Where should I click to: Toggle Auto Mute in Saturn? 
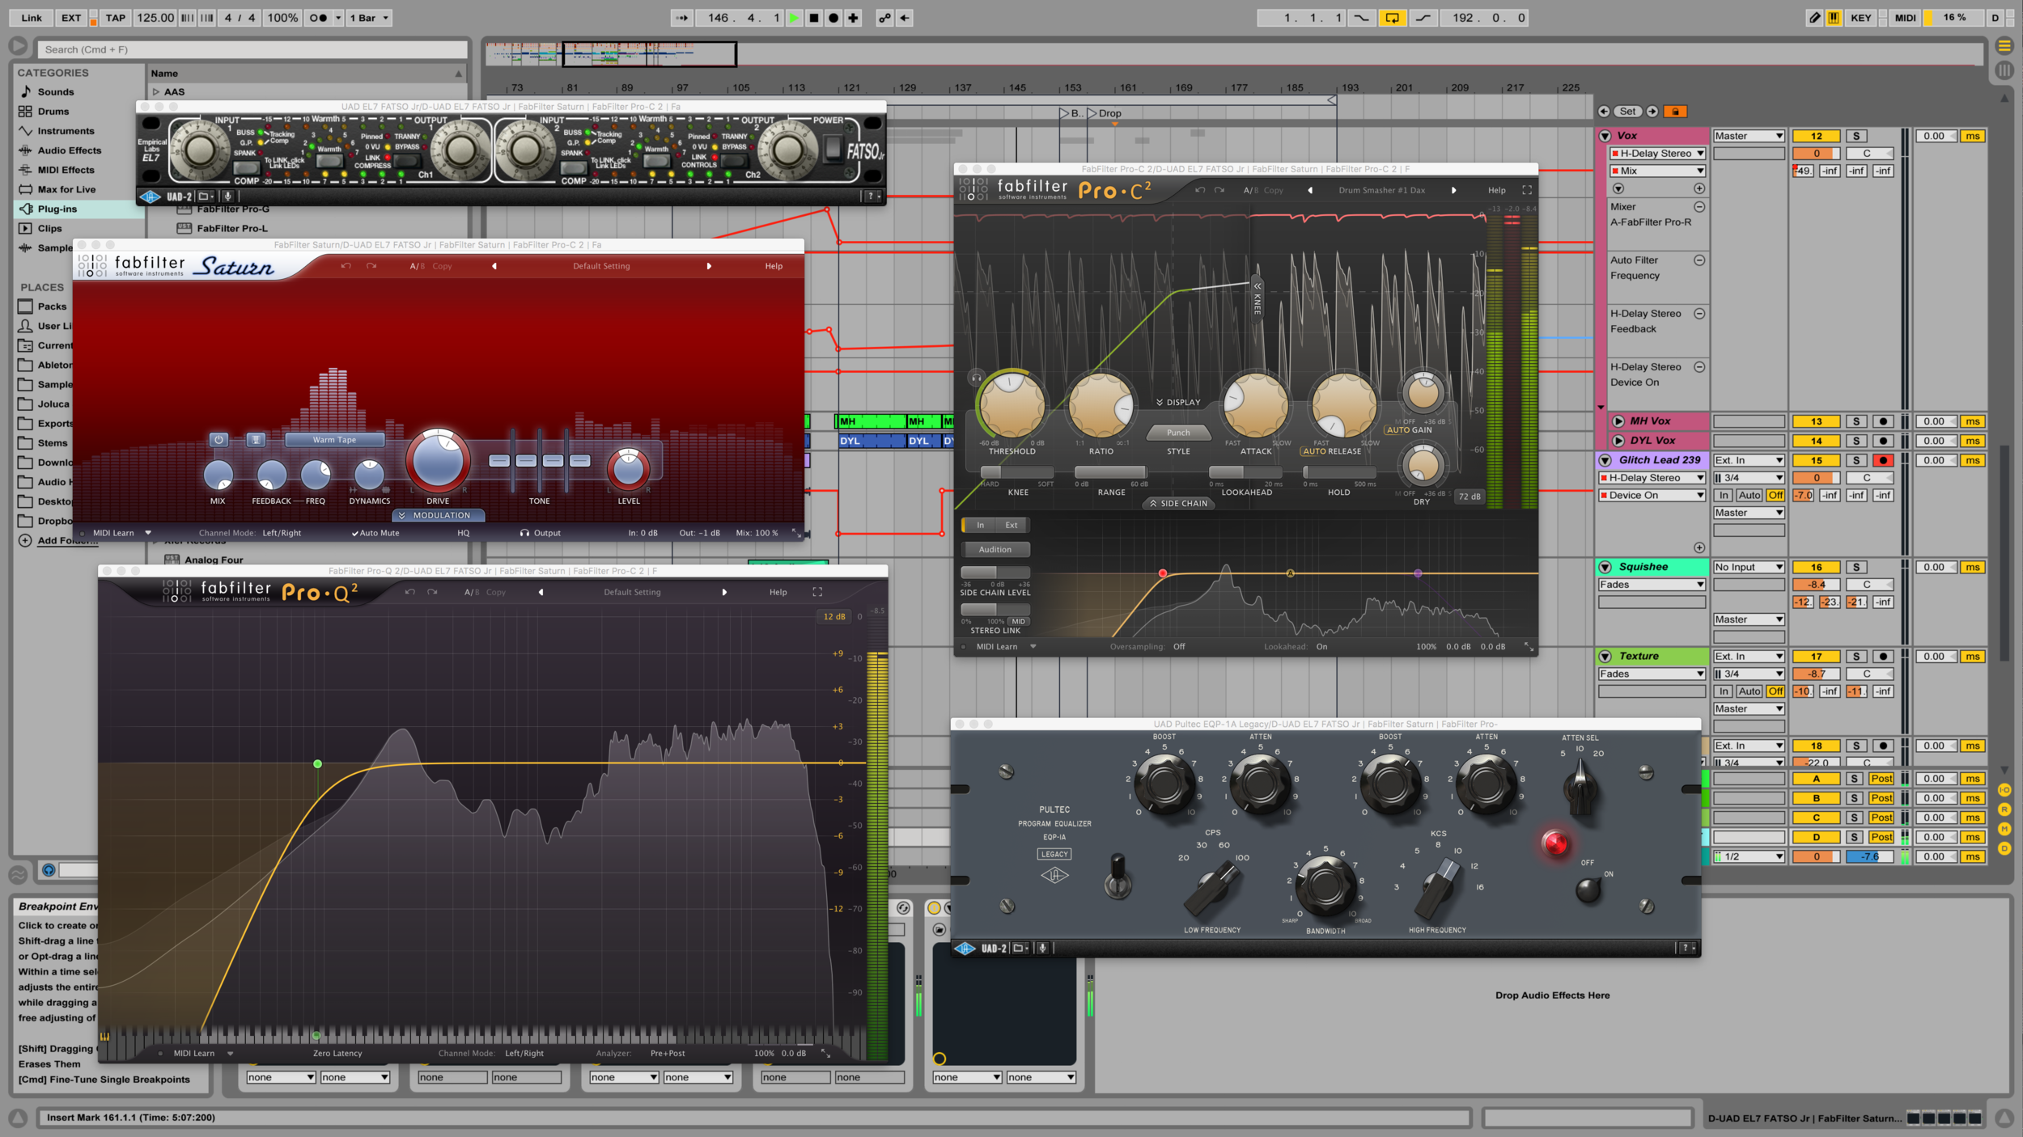tap(375, 533)
